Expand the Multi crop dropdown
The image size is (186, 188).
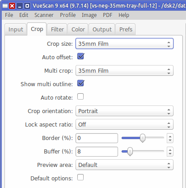(x=124, y=70)
